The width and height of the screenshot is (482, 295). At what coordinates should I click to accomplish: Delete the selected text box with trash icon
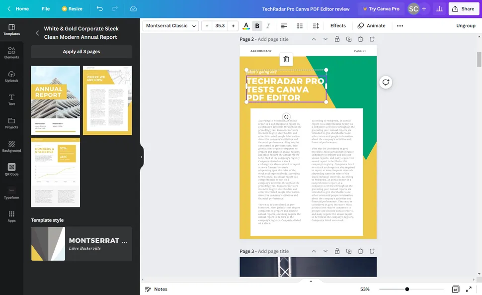(x=286, y=59)
